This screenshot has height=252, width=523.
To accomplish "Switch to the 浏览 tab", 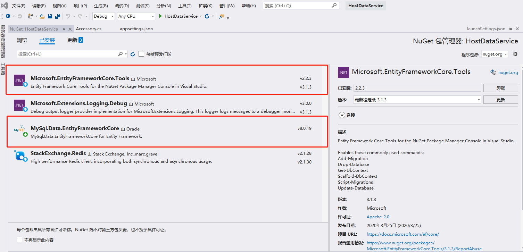I will [x=22, y=40].
